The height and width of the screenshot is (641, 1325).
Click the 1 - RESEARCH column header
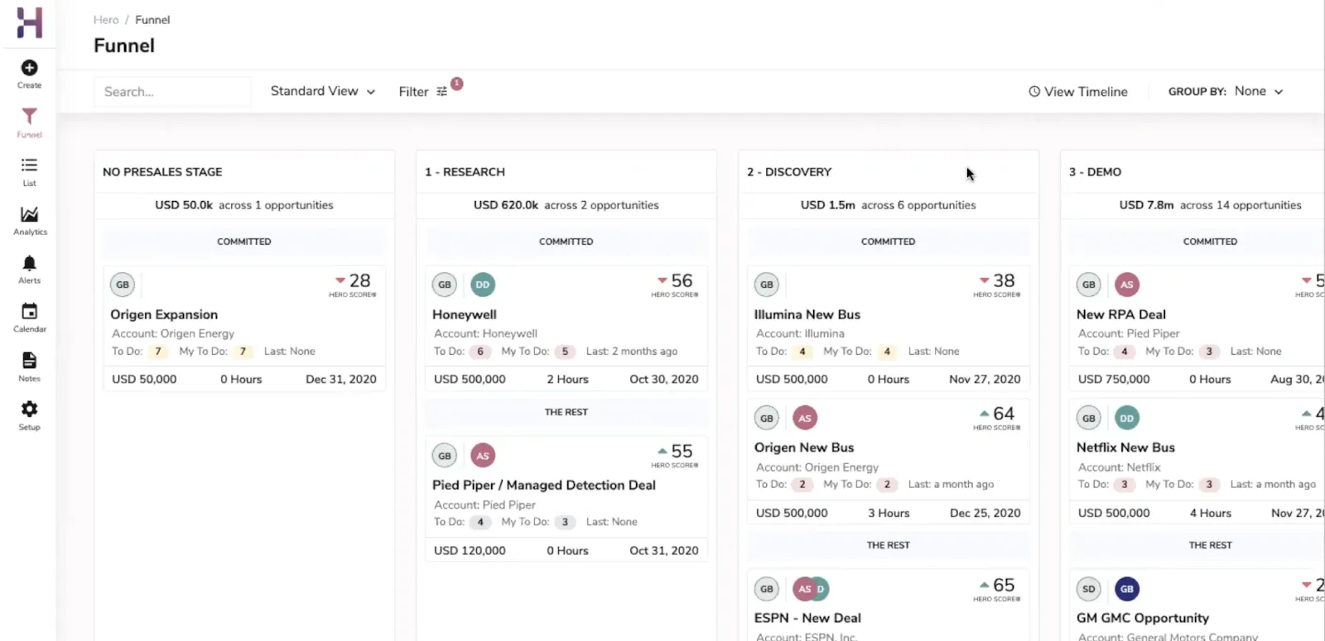[x=465, y=172]
